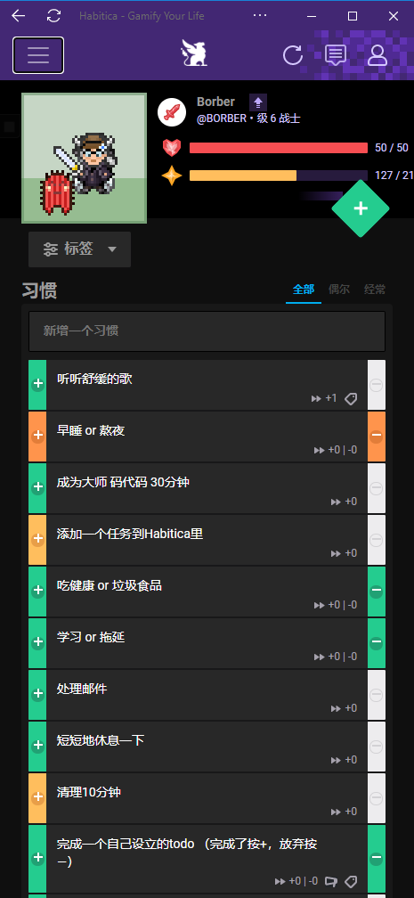Click the level-up arrow icon beside Borber
The width and height of the screenshot is (414, 898).
(x=258, y=102)
